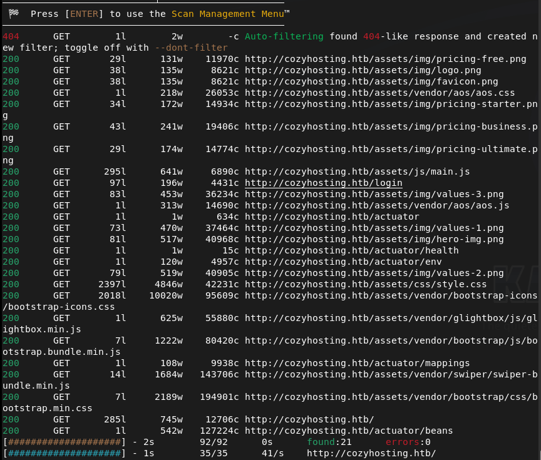Viewport: 541px width, 460px height.
Task: Open the underlined cozyhosting.htb/login link
Action: click(323, 183)
